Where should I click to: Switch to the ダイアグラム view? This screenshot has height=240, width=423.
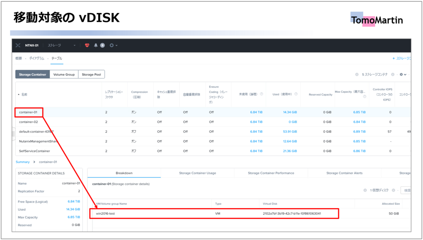pos(37,58)
